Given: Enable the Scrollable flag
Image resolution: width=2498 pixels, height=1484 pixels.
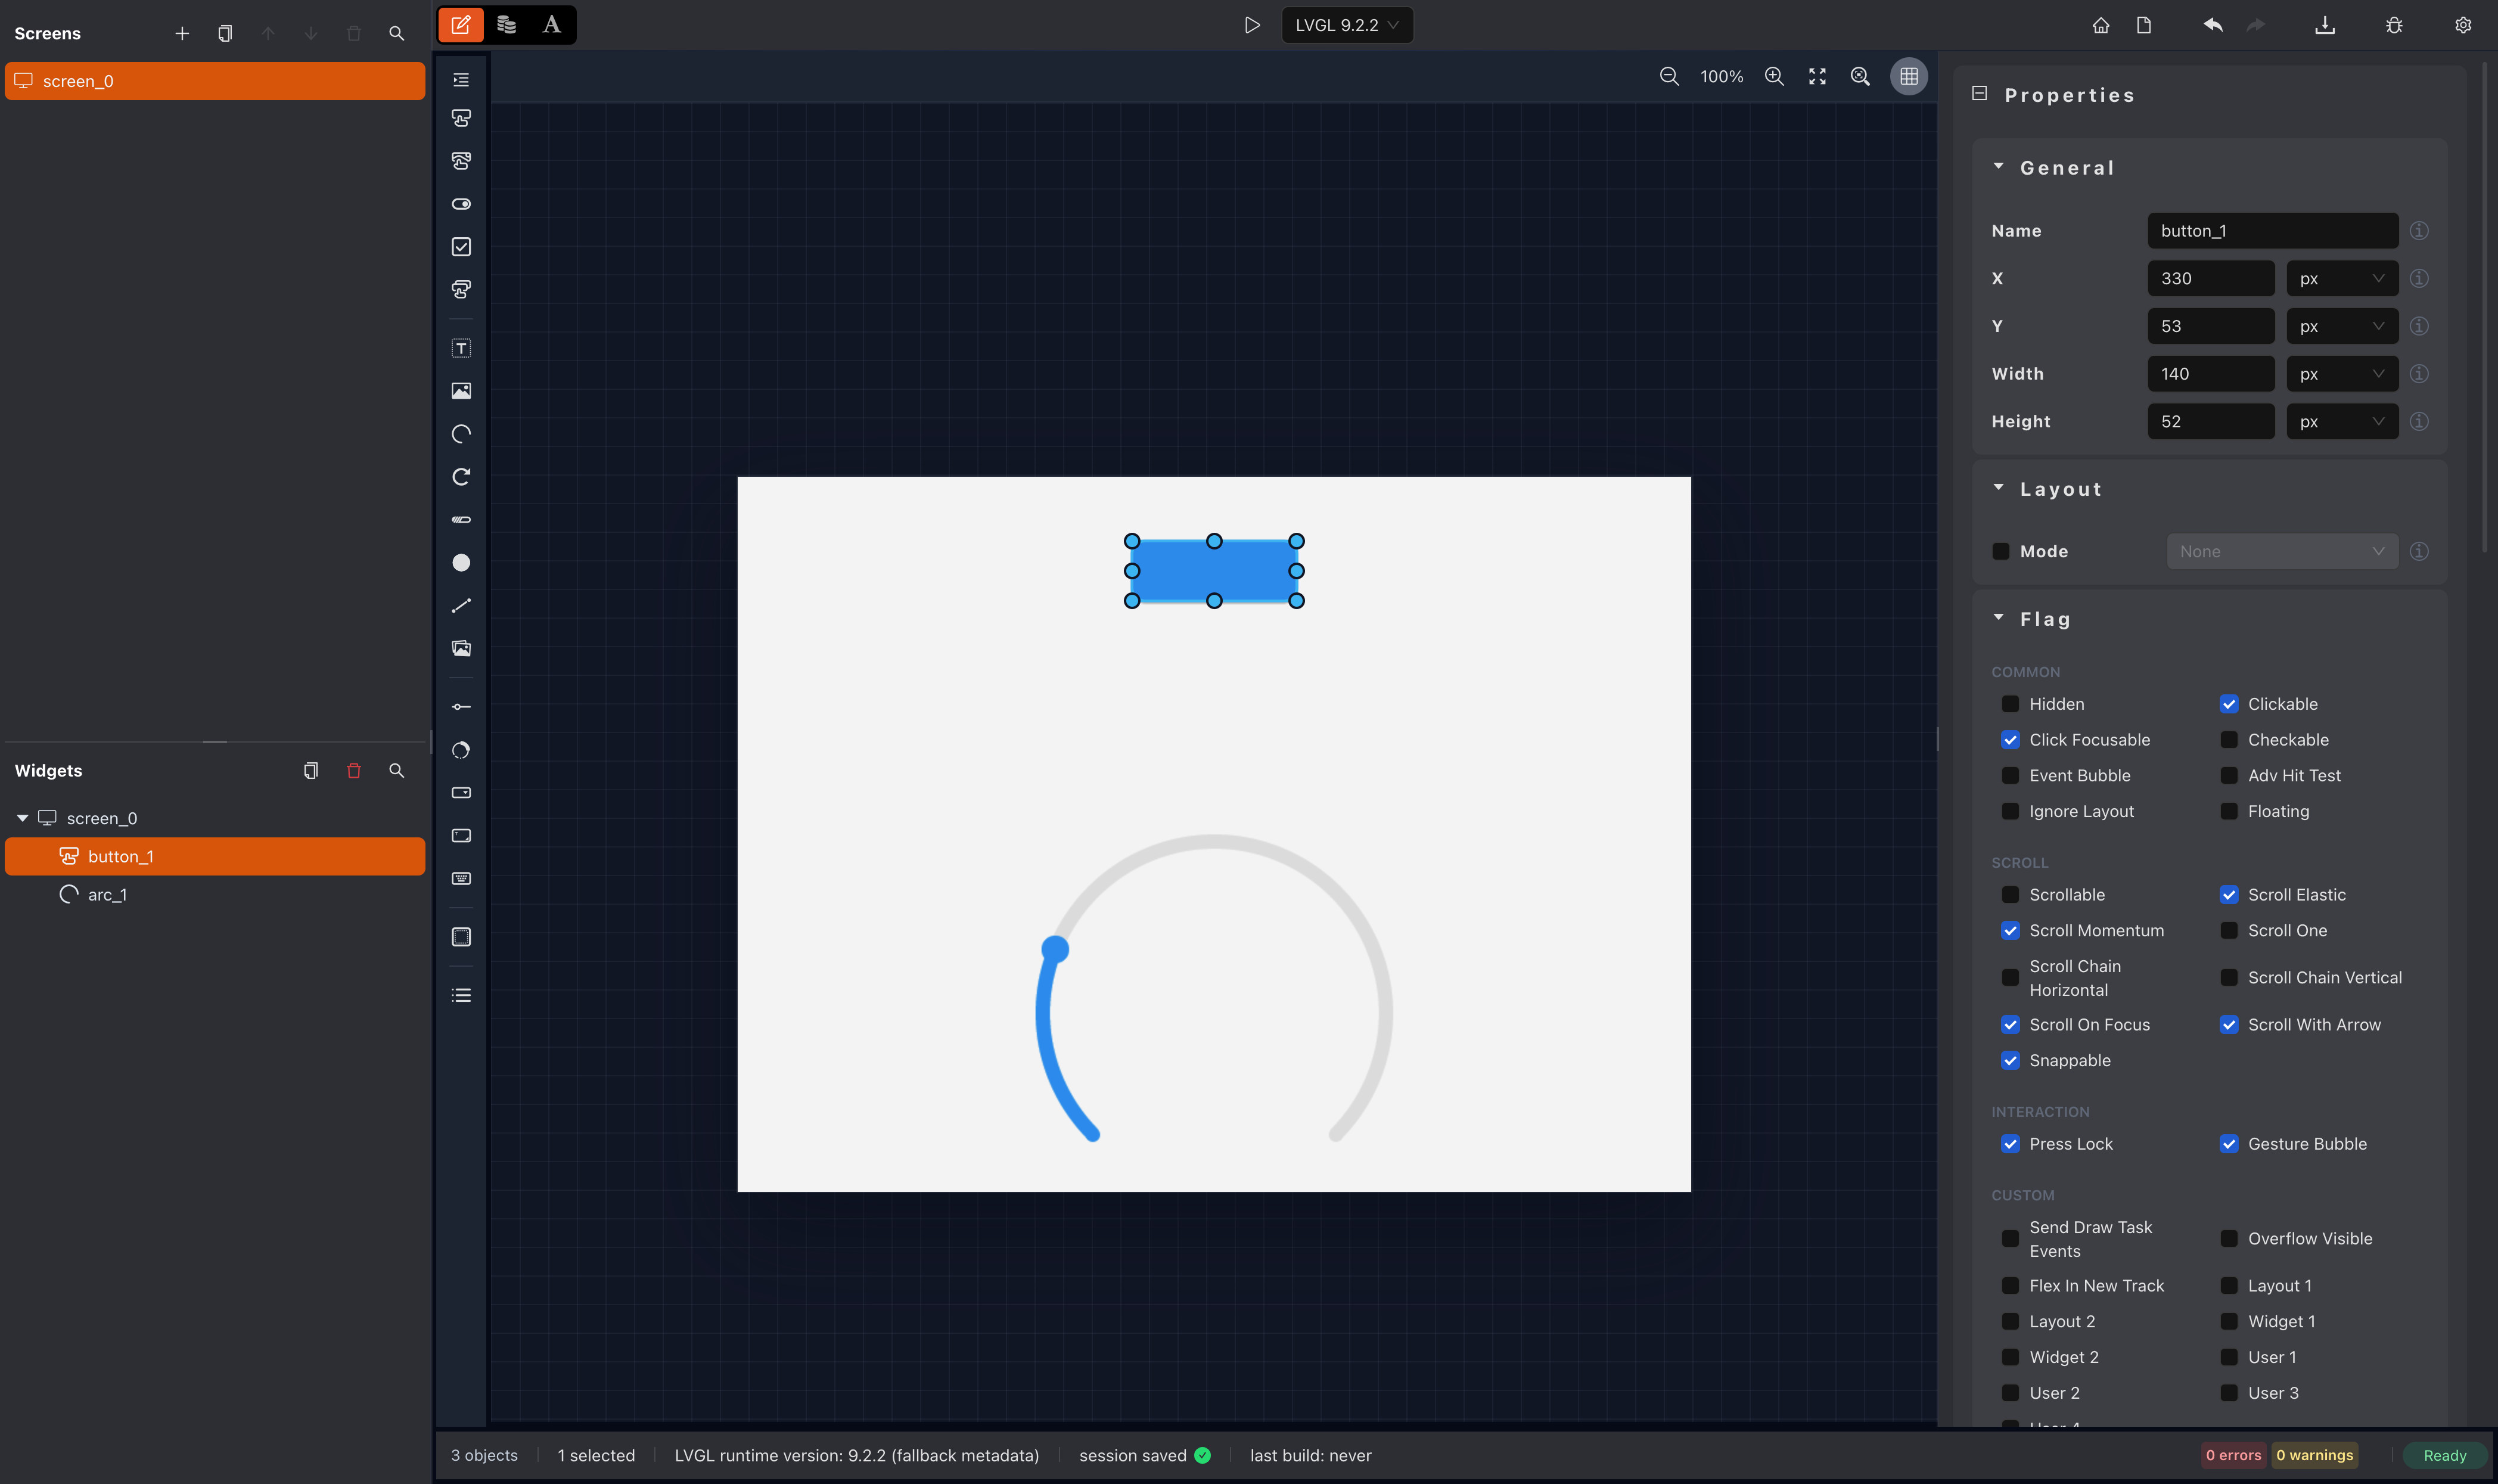Looking at the screenshot, I should 2010,895.
